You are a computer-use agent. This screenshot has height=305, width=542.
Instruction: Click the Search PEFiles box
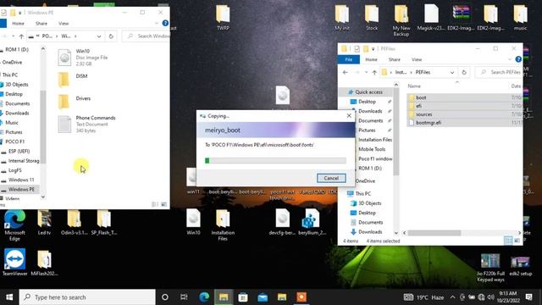click(x=500, y=72)
